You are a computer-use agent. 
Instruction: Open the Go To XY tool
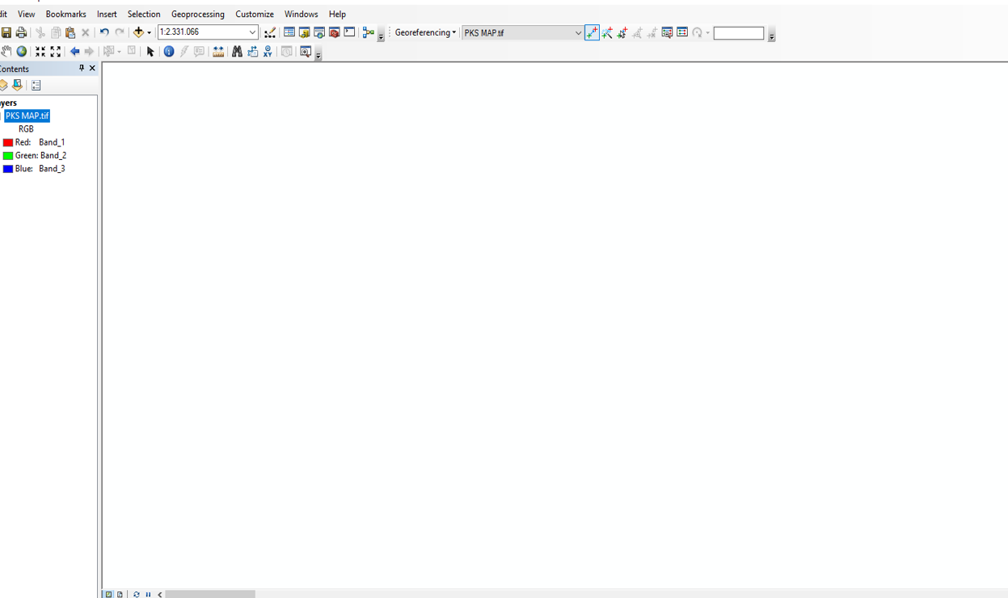[268, 52]
